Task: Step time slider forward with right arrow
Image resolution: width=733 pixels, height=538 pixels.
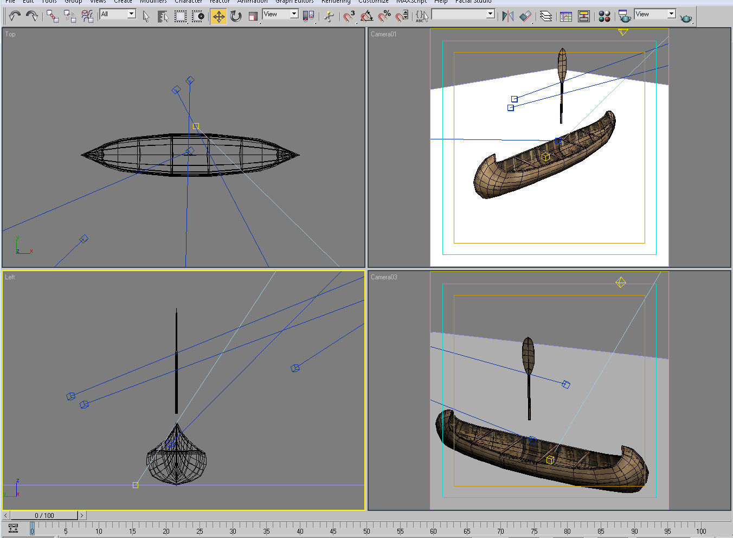Action: tap(82, 515)
